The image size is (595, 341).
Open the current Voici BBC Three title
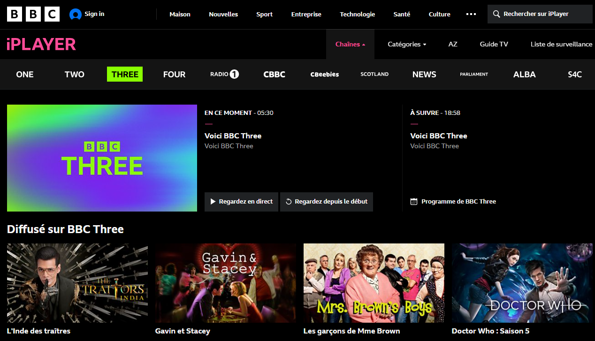pyautogui.click(x=233, y=136)
